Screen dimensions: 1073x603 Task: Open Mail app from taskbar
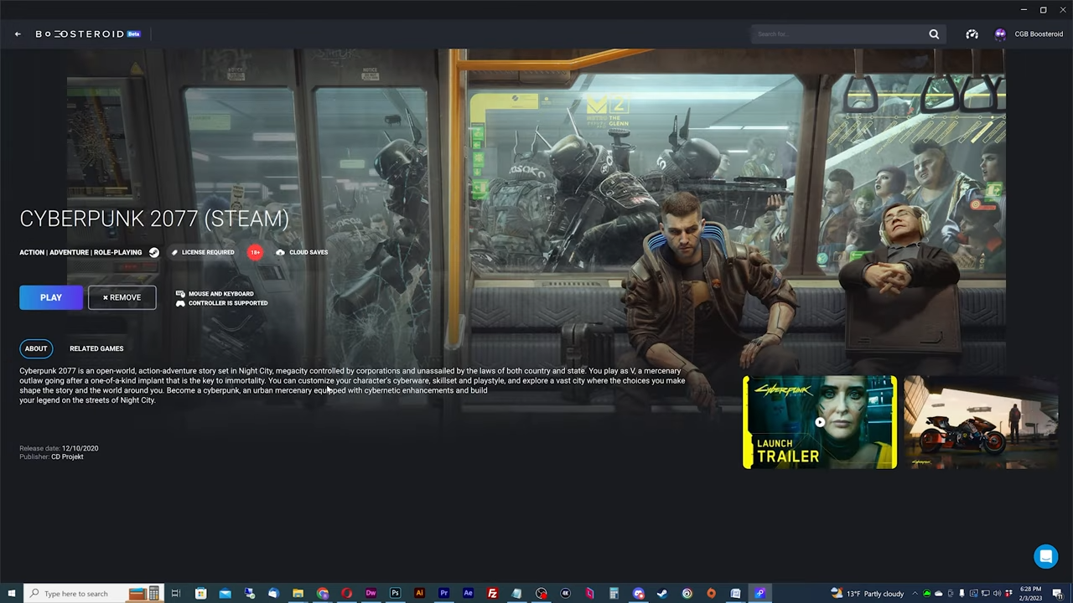[x=225, y=594]
